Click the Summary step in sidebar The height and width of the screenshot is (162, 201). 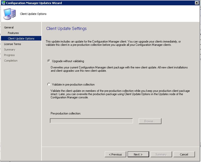click(x=10, y=50)
